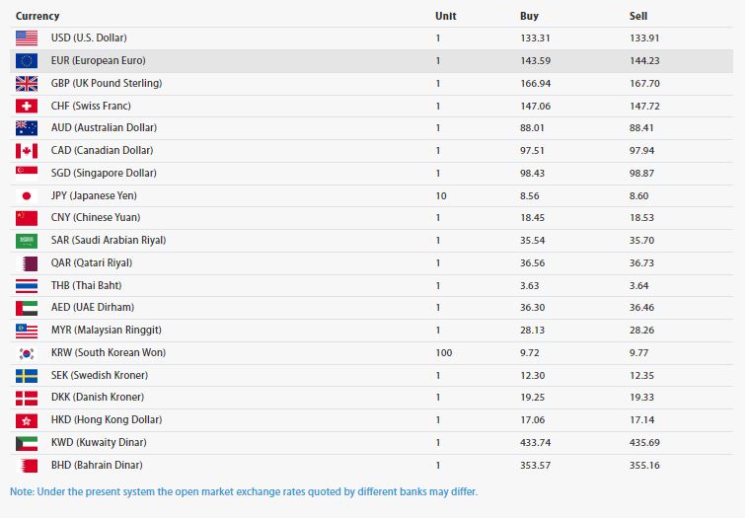Select the SGD (Singapore Dollar) row label
This screenshot has height=518, width=750.
coord(105,173)
